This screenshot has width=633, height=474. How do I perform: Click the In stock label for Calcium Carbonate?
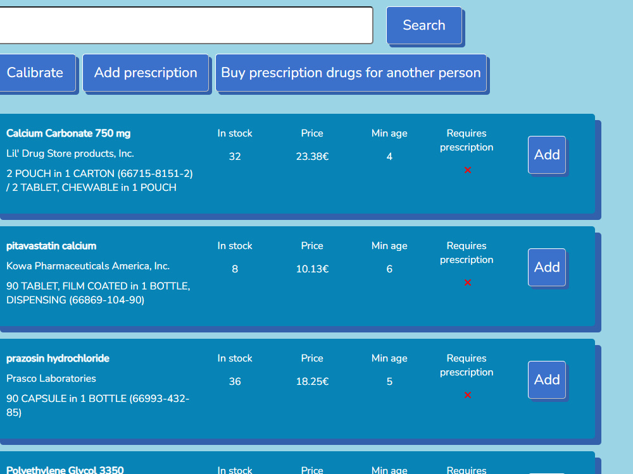tap(235, 133)
